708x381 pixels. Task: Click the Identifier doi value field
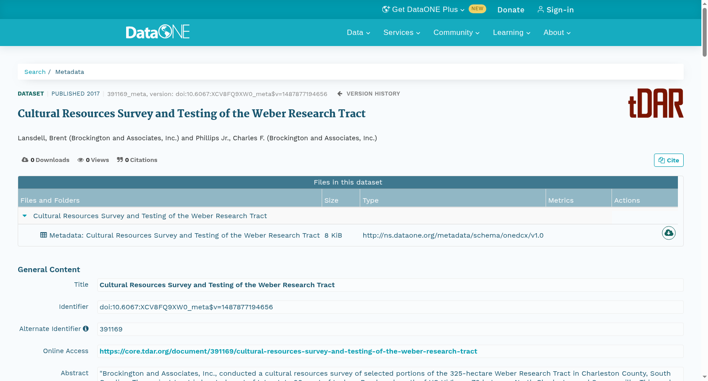(x=390, y=307)
